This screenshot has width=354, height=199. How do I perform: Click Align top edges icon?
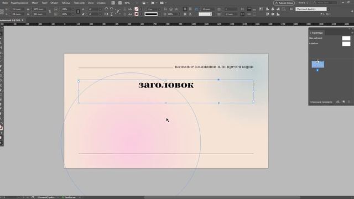(268, 14)
